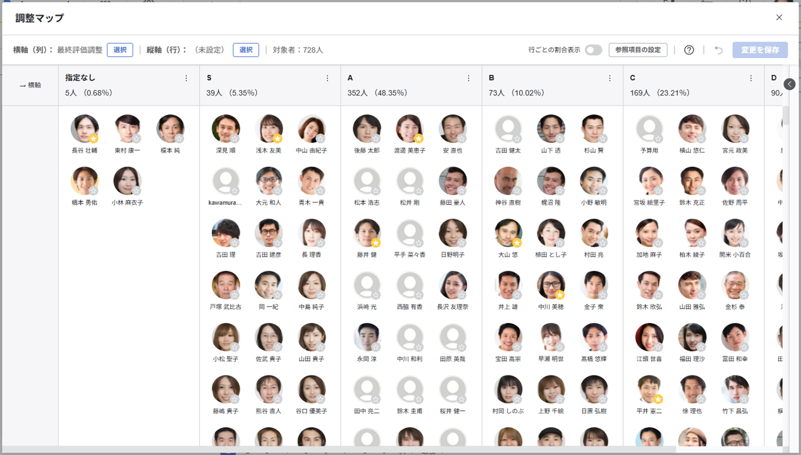This screenshot has height=455, width=801.
Task: Click the 参照項目の設定 button
Action: point(638,50)
